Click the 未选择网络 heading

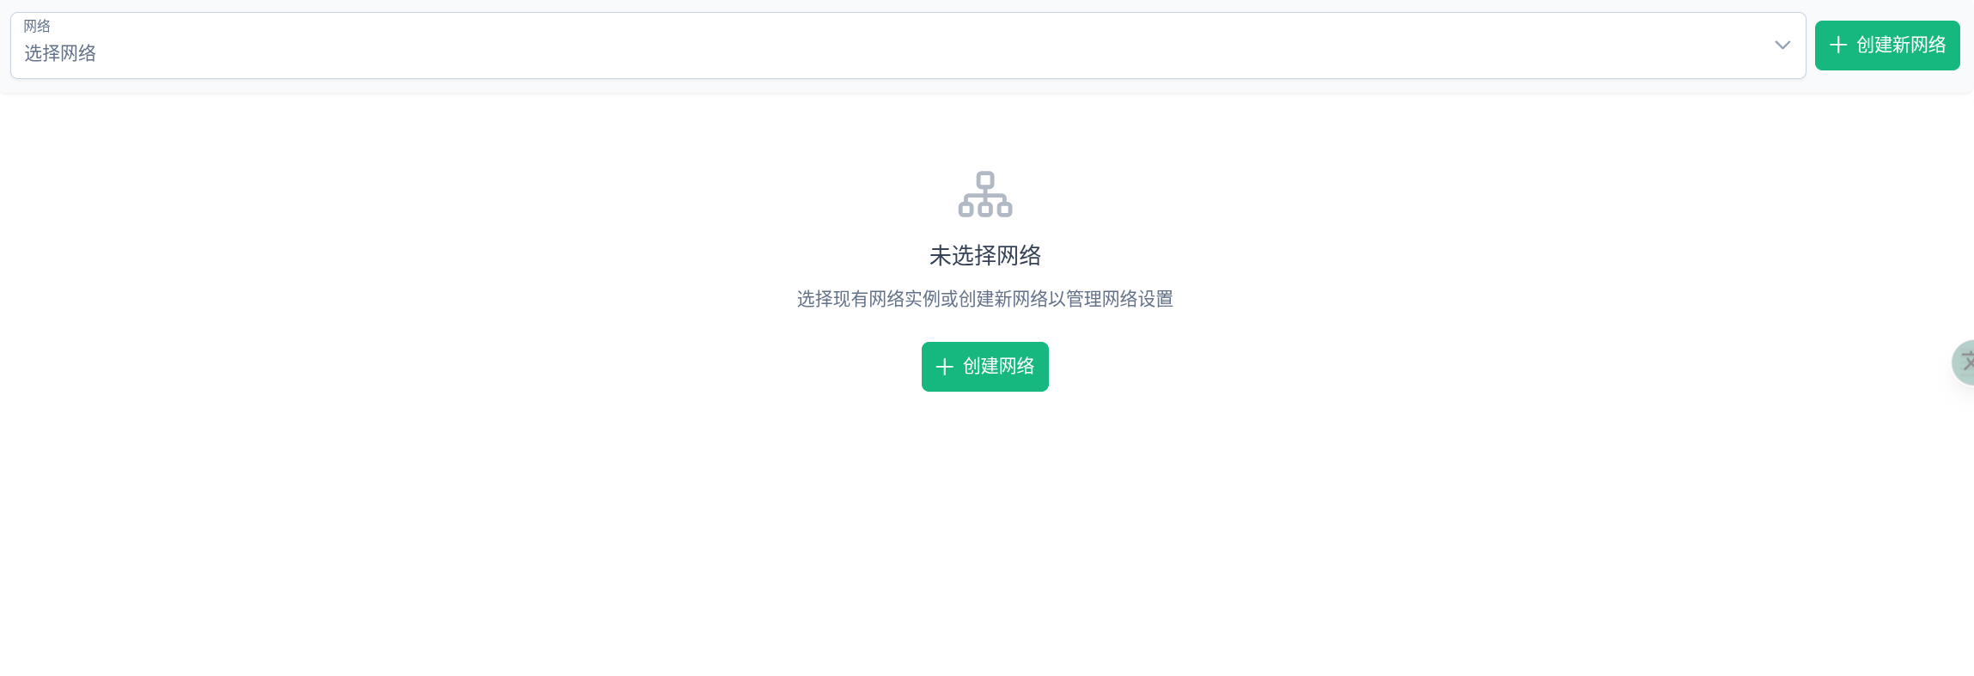pyautogui.click(x=985, y=255)
